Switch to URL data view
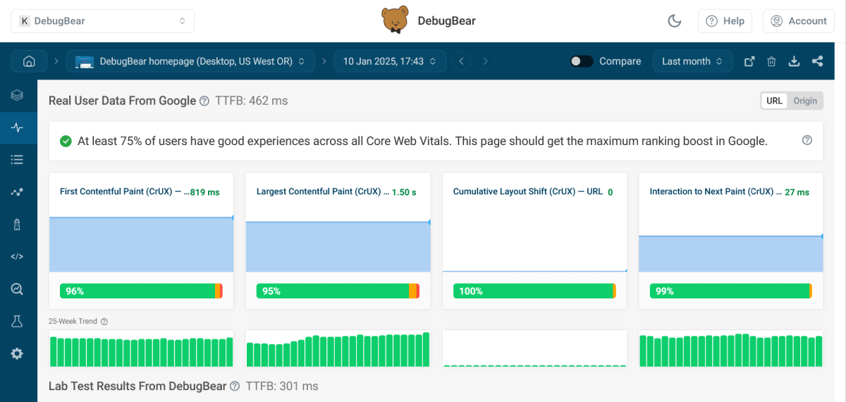Image resolution: width=846 pixels, height=402 pixels. click(774, 101)
